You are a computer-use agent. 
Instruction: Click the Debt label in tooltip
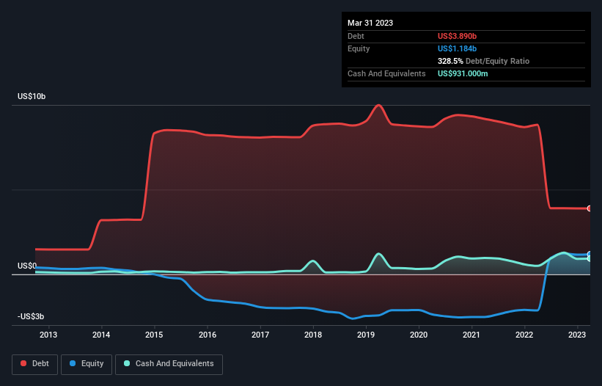pos(356,36)
